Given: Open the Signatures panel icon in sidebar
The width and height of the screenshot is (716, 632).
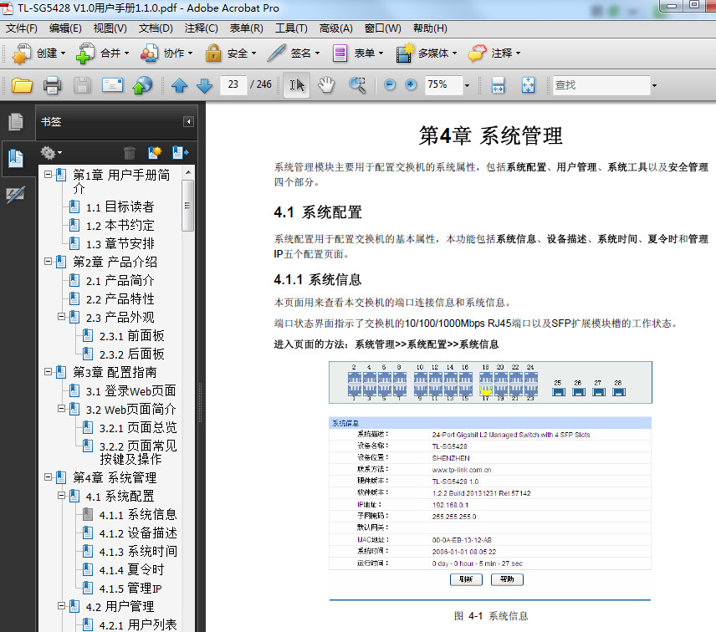Looking at the screenshot, I should 16,195.
